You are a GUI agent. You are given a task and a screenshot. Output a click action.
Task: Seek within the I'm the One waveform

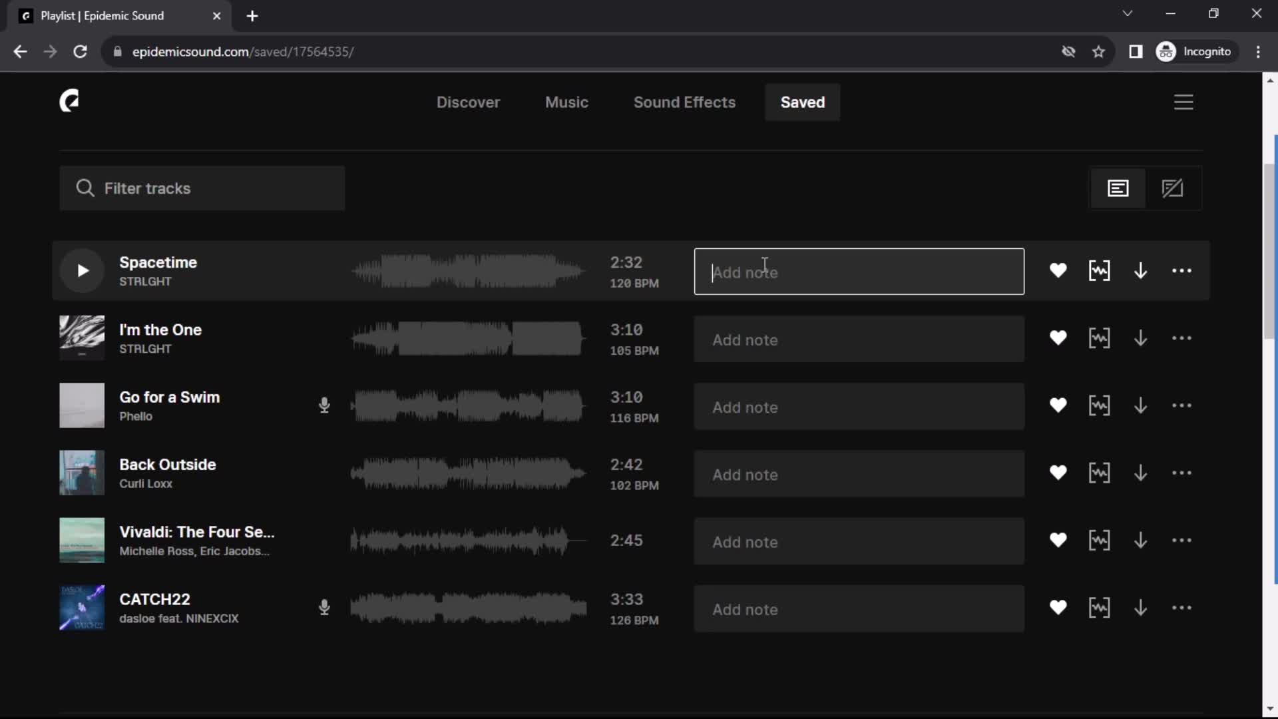click(468, 338)
